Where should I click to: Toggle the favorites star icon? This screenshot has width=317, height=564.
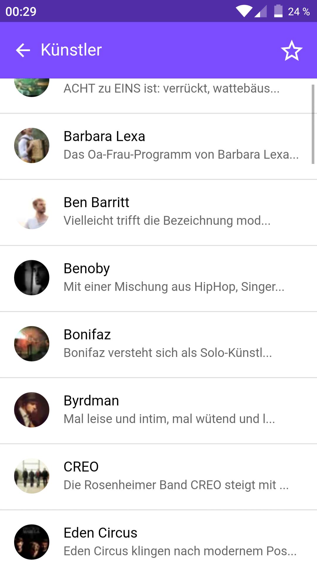click(291, 51)
